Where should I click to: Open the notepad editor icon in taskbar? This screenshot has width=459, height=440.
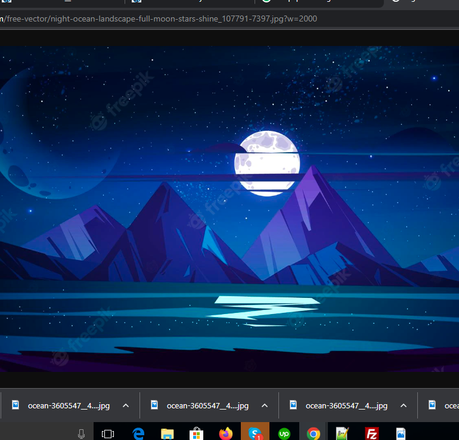coord(342,434)
